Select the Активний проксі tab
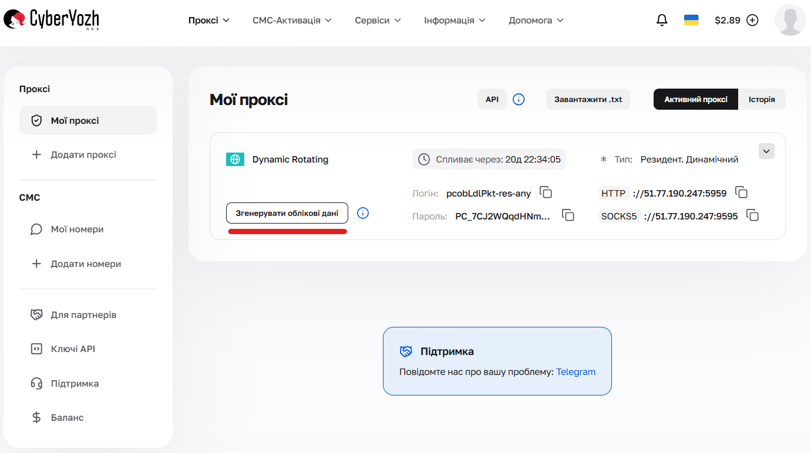 pos(695,99)
